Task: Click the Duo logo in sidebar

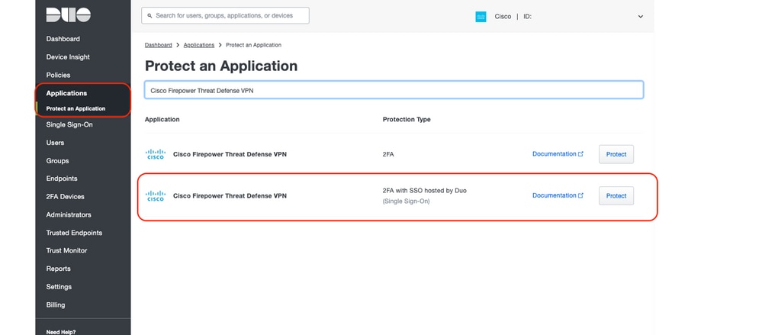Action: point(69,15)
